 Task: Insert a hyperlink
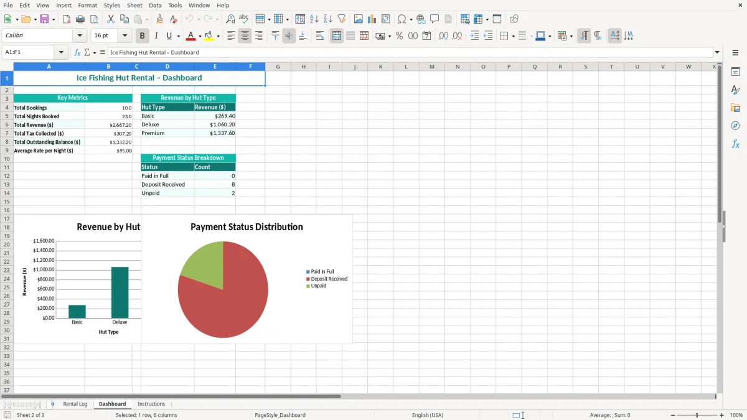(421, 19)
